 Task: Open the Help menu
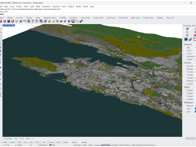tap(92, 7)
